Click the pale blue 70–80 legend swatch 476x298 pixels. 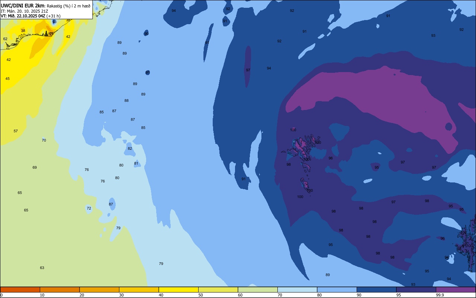click(x=297, y=289)
